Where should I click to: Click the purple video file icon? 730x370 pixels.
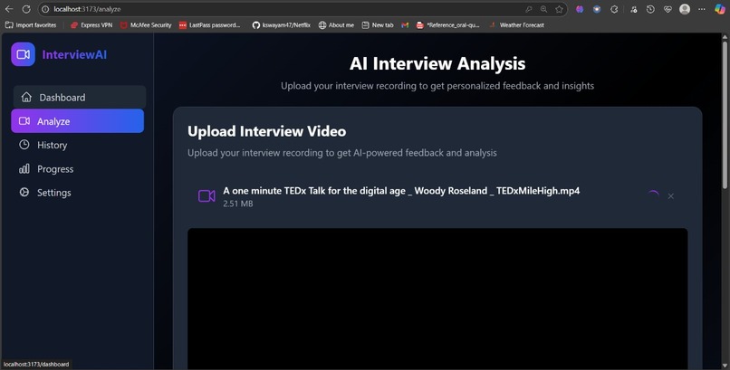(207, 196)
